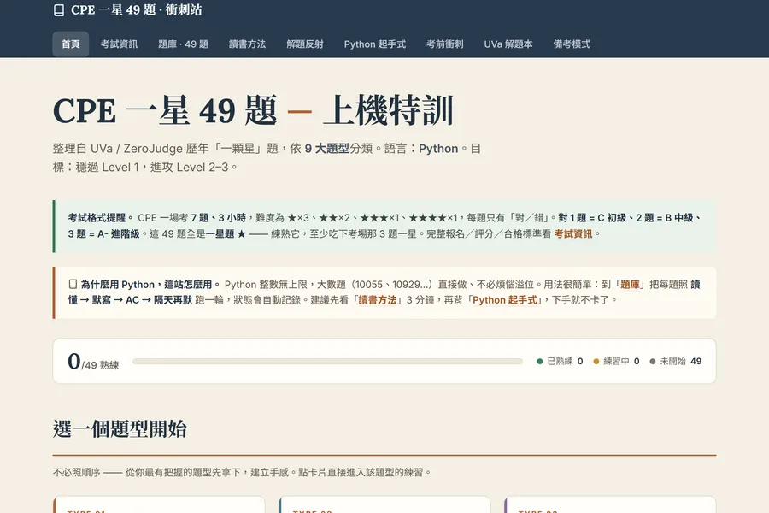The height and width of the screenshot is (513, 769).
Task: Click the green 已熟練 status dot
Action: pos(539,362)
